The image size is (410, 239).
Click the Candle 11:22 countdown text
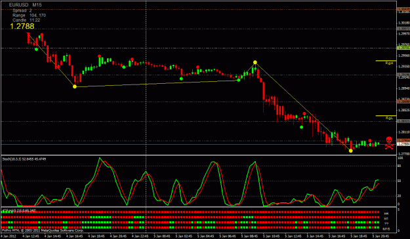pyautogui.click(x=26, y=20)
